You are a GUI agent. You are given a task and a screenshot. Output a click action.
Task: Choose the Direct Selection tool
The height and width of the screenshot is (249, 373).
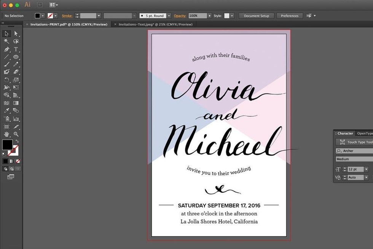point(16,34)
